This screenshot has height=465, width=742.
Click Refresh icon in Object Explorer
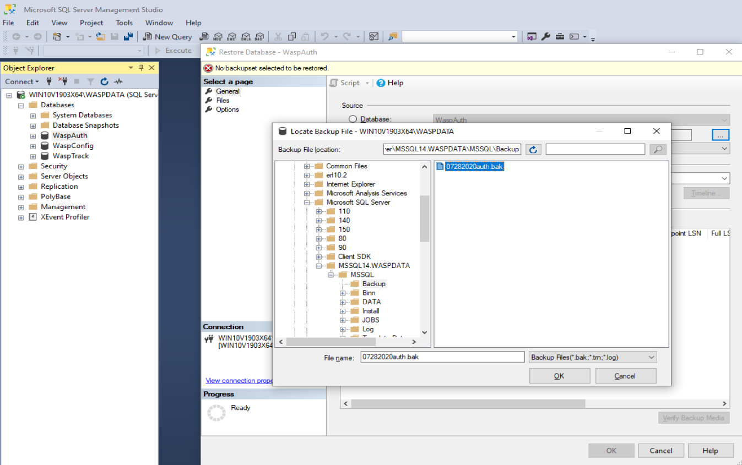point(105,81)
